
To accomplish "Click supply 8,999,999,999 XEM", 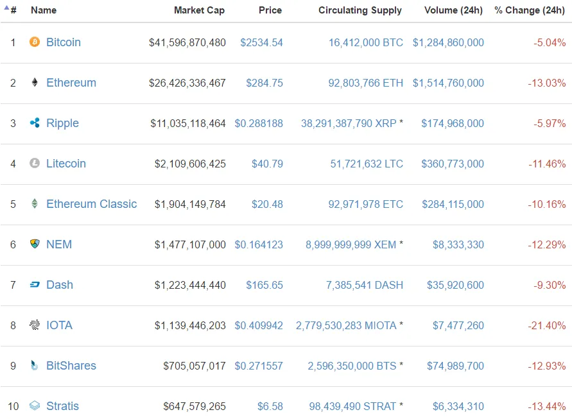I will (351, 244).
